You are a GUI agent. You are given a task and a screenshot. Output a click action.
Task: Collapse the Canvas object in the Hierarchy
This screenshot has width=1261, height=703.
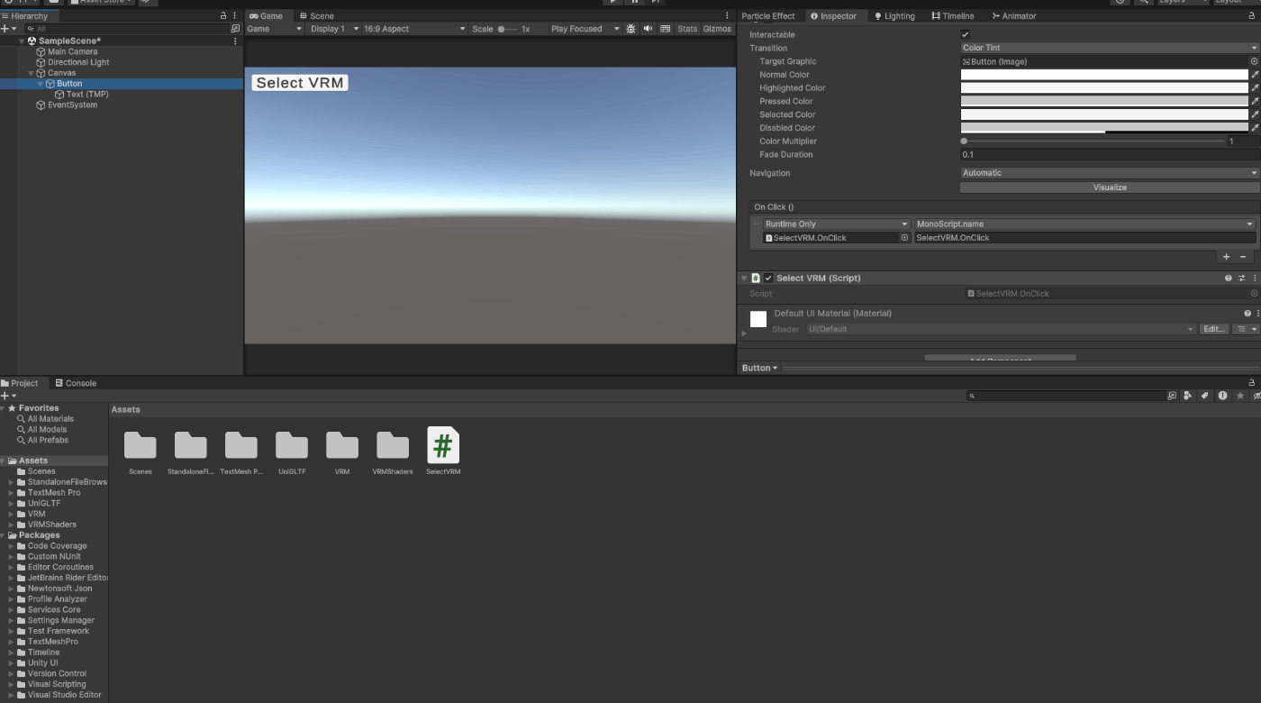point(30,72)
